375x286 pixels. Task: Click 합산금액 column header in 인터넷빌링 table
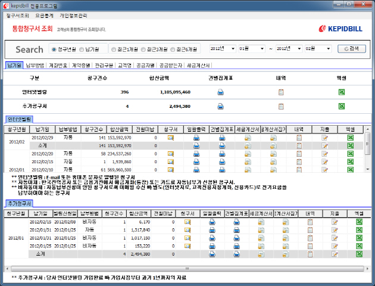pyautogui.click(x=119, y=129)
